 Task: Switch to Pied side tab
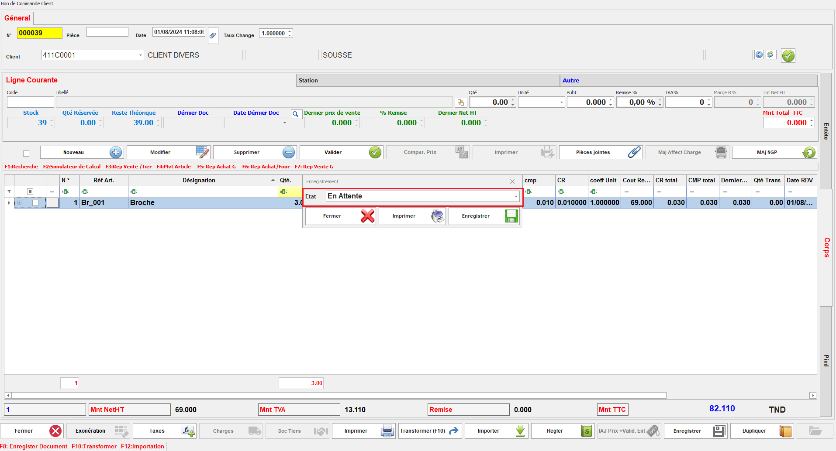(x=826, y=361)
